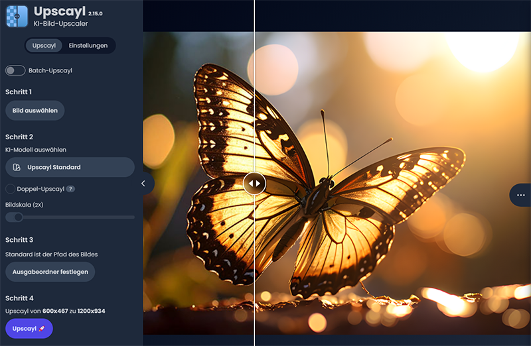This screenshot has width=531, height=346.
Task: Toggle the Batch-Upscayl switch
Action: [x=15, y=70]
